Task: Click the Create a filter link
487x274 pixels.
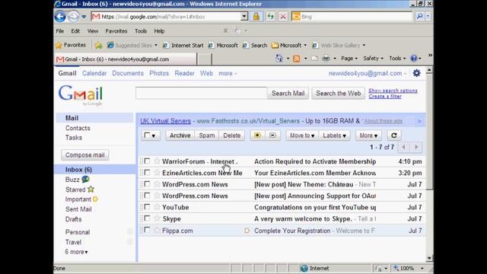Action: point(385,97)
